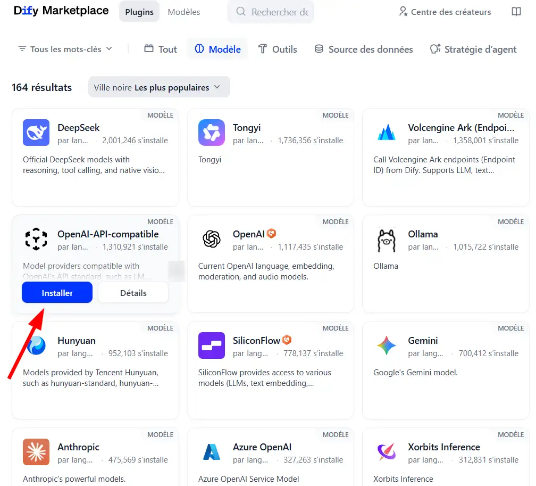
Task: Click Tongyi's 1,736,356 s'installe count
Action: [311, 141]
